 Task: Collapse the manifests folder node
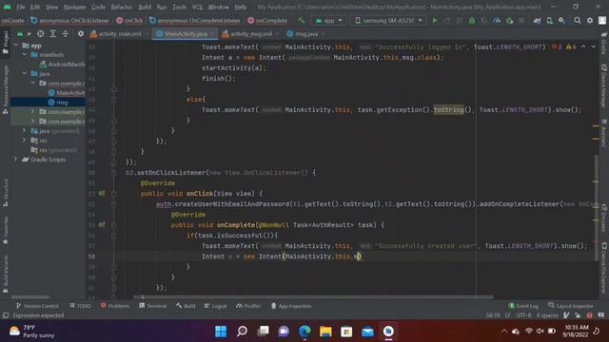point(25,55)
